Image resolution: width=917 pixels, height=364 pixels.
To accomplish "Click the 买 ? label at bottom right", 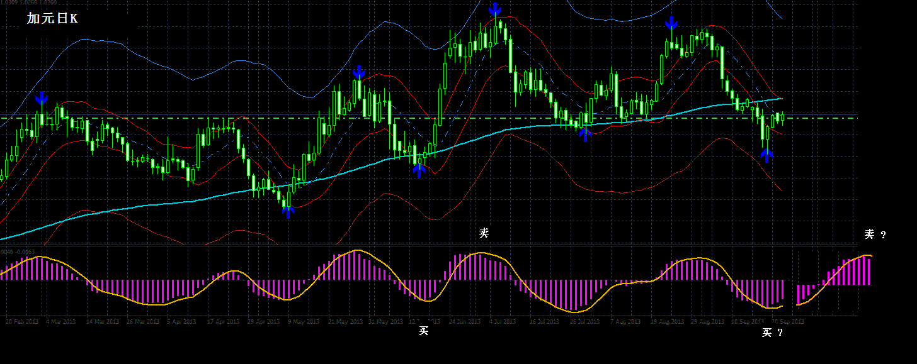I will point(772,333).
